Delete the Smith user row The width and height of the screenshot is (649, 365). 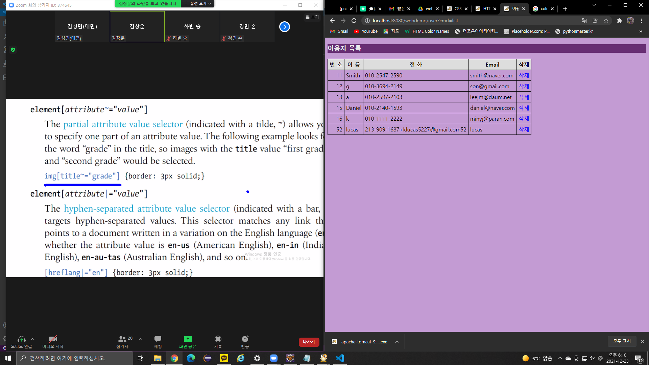pyautogui.click(x=524, y=75)
